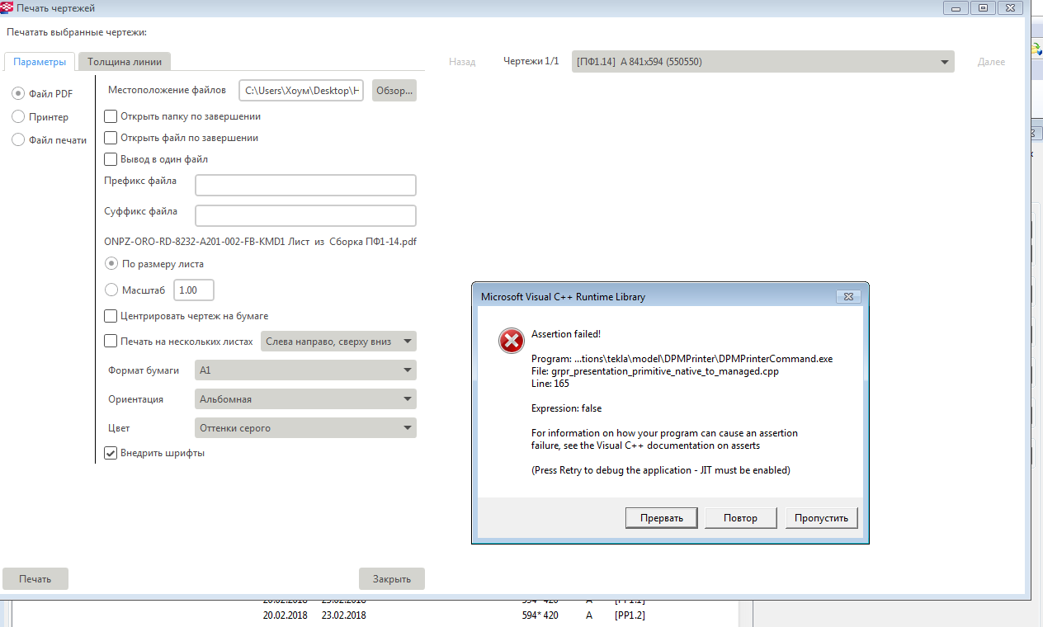The image size is (1043, 627).
Task: Click the Line: 165 text
Action: (x=550, y=384)
